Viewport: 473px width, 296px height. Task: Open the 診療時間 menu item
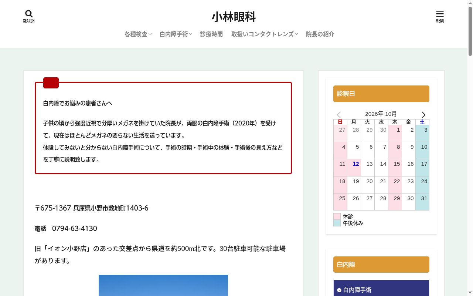click(x=211, y=34)
